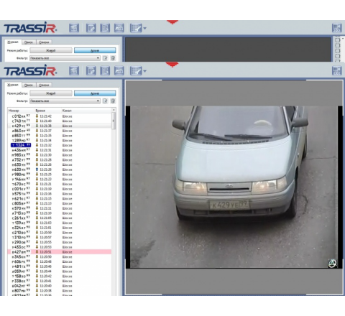Screen dimensions: 345x316
Task: Click the plate list scrollbar thumb
Action: coord(114,121)
